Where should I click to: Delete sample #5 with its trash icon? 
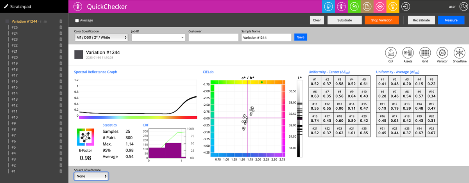pos(61,147)
